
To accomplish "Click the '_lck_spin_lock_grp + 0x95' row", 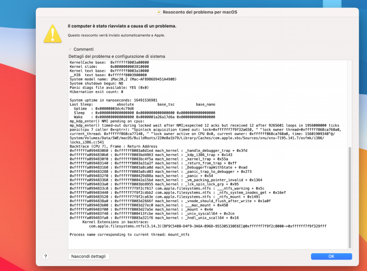I will [x=154, y=184].
